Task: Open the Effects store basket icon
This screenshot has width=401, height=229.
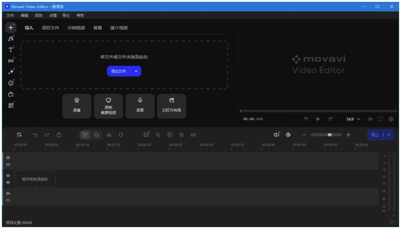Action: pyautogui.click(x=11, y=94)
